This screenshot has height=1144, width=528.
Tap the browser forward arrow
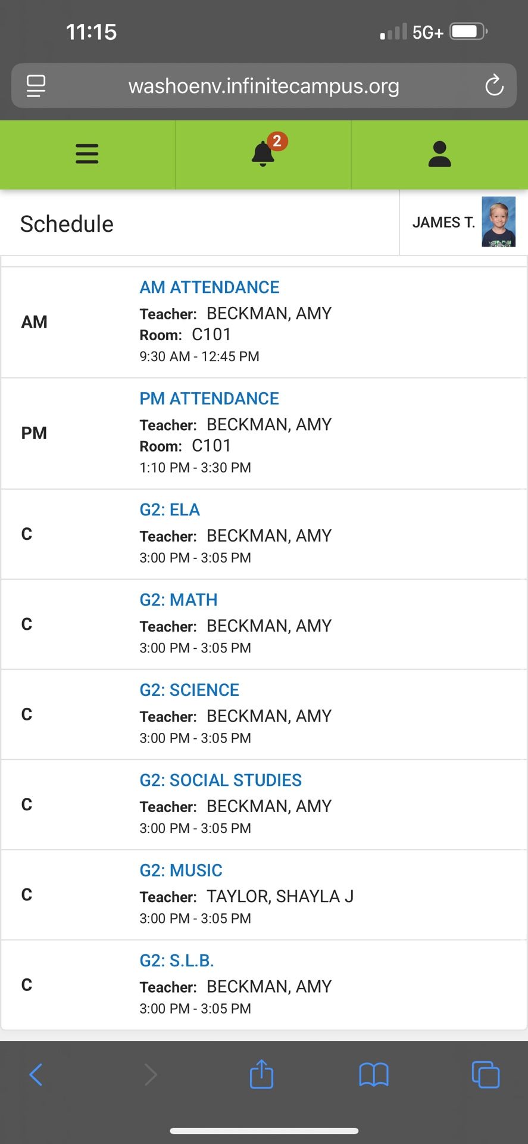[151, 1074]
